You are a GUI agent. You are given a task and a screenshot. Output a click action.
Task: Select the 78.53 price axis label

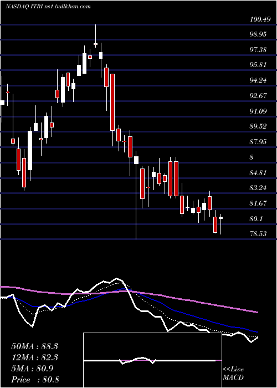click(x=258, y=233)
